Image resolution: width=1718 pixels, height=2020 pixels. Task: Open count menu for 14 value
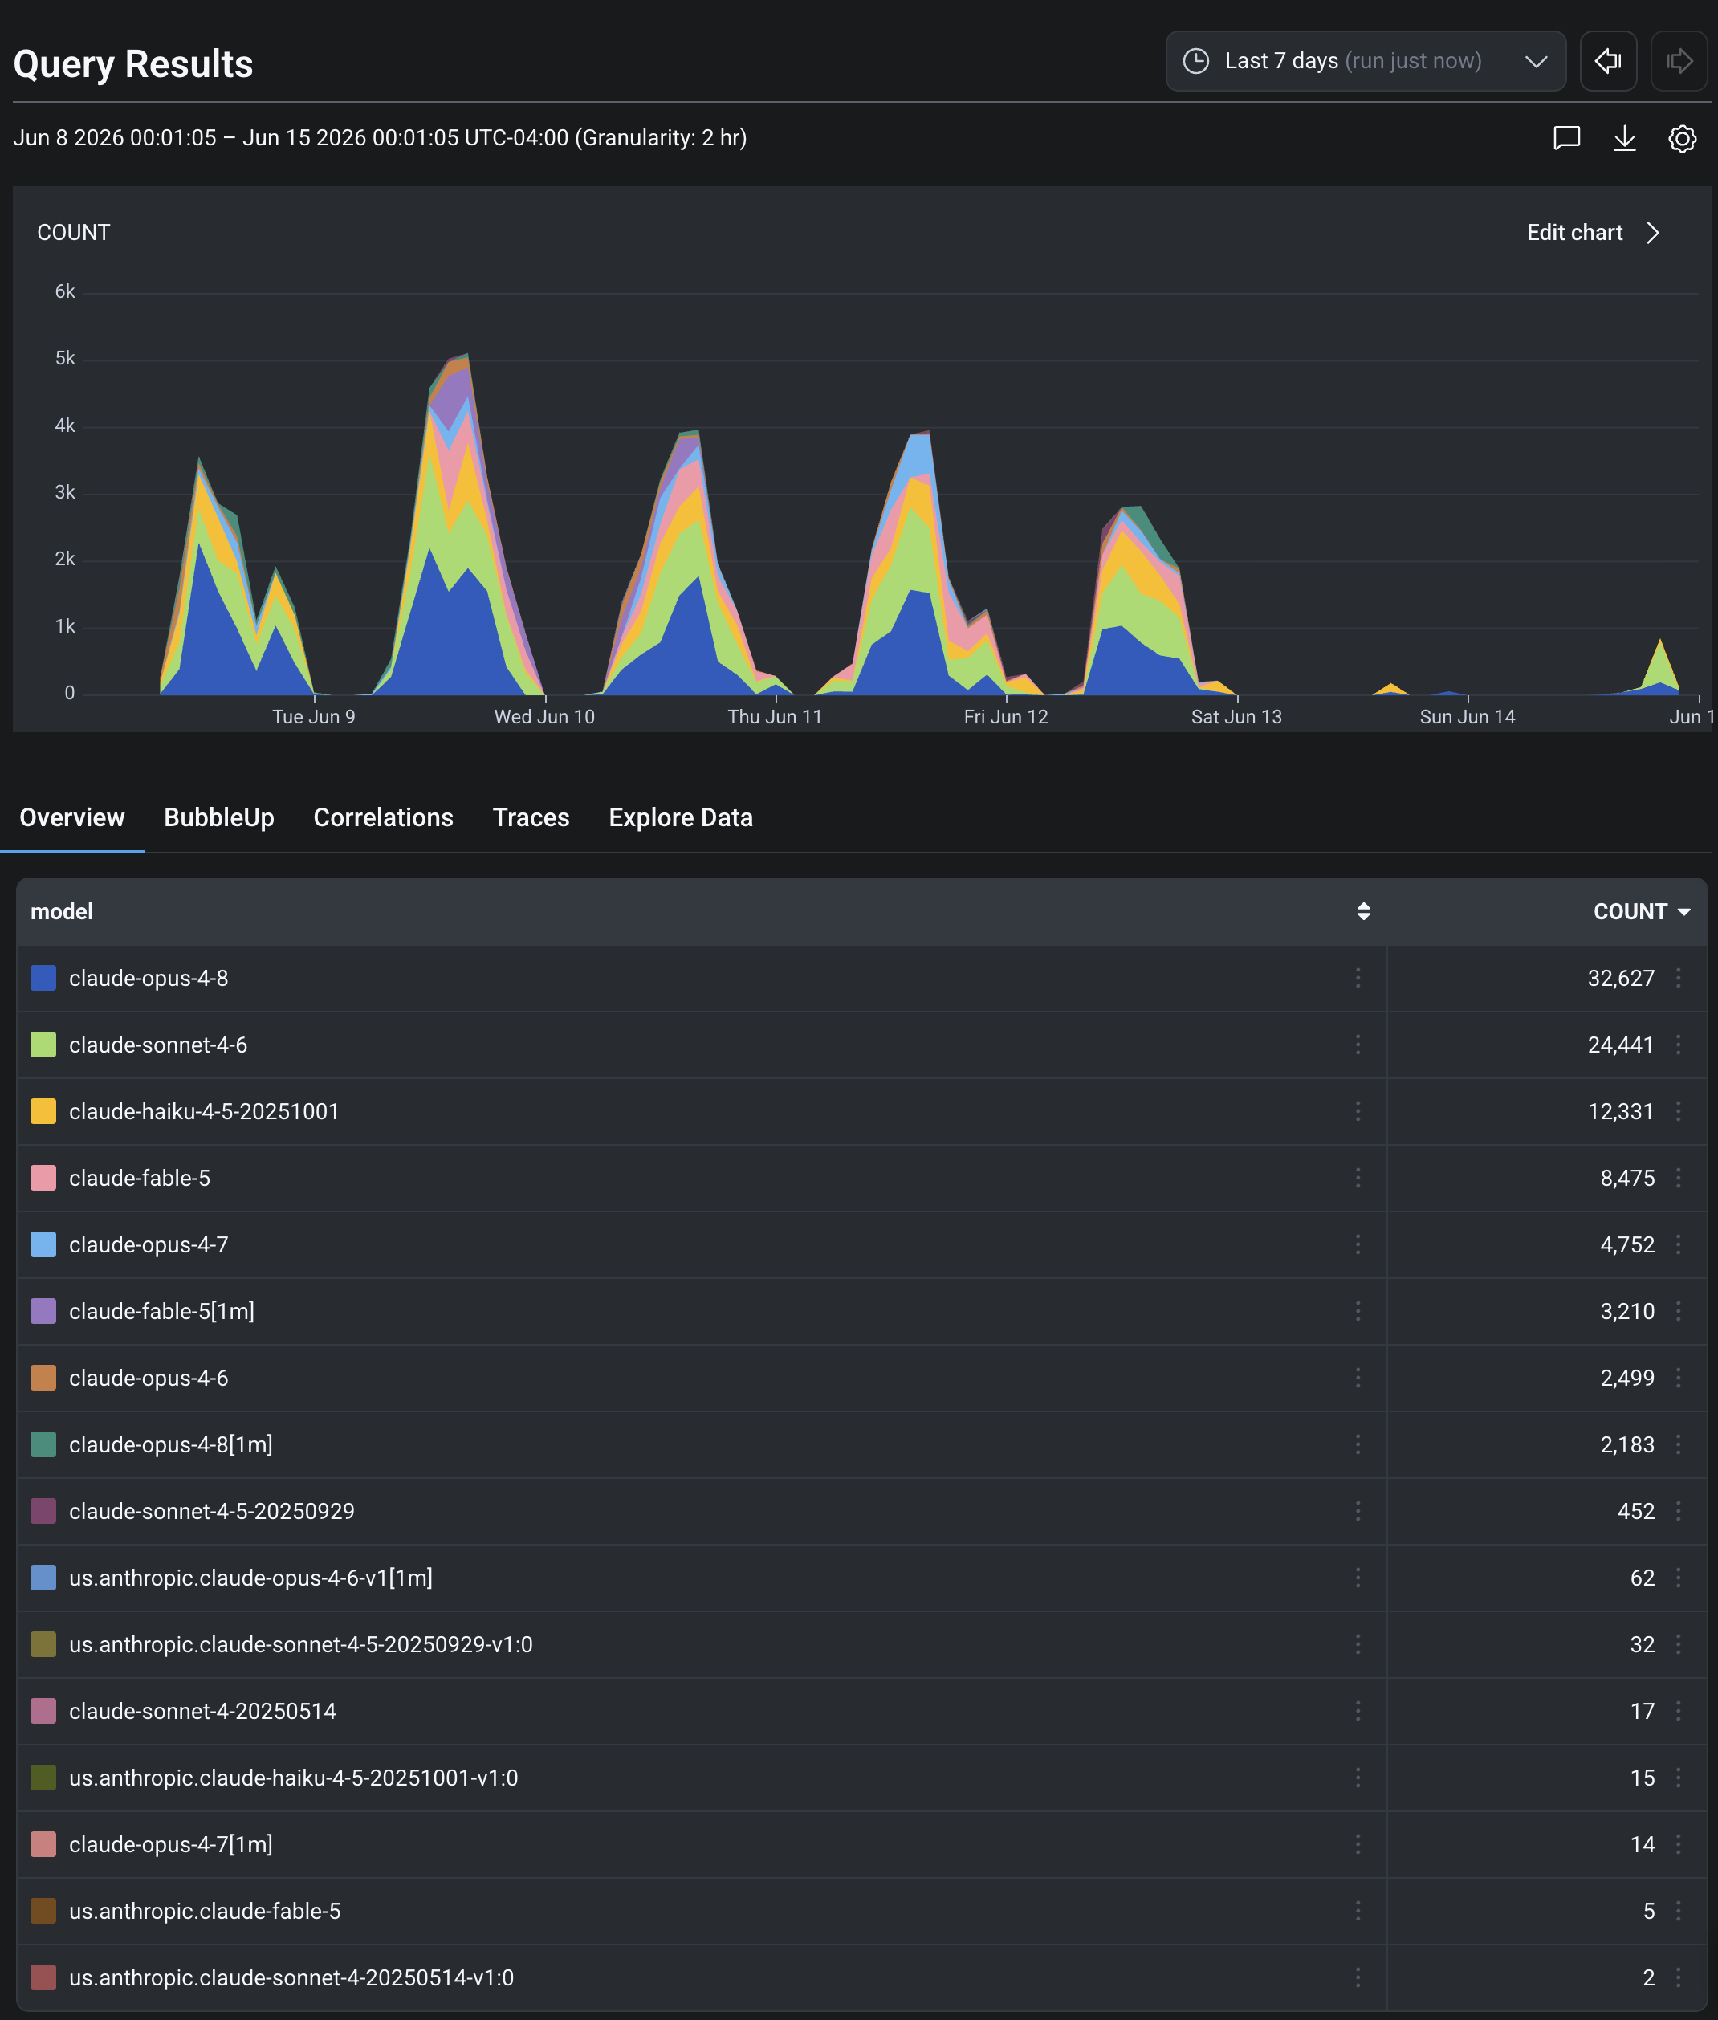pyautogui.click(x=1678, y=1845)
